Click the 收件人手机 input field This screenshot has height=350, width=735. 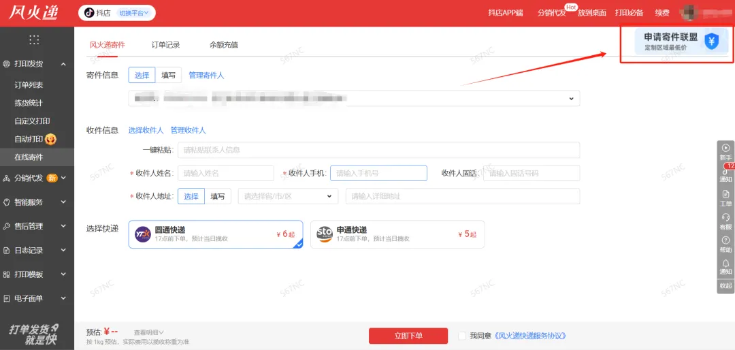point(378,173)
